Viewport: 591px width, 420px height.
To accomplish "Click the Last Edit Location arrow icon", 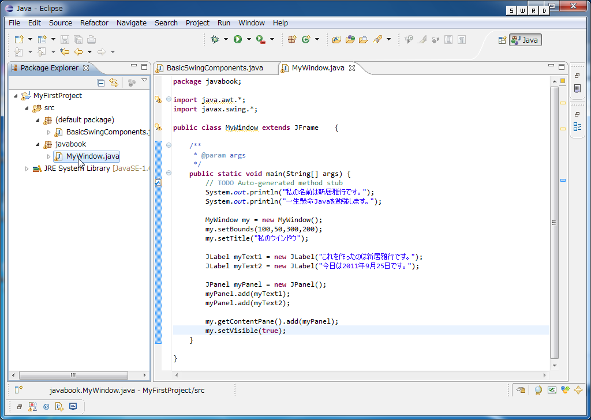I will tap(64, 52).
